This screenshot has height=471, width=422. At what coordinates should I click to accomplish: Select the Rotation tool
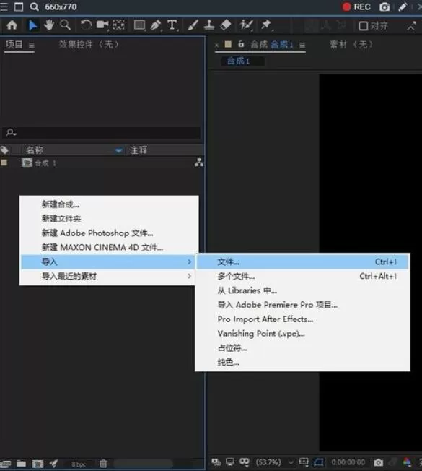pyautogui.click(x=85, y=25)
